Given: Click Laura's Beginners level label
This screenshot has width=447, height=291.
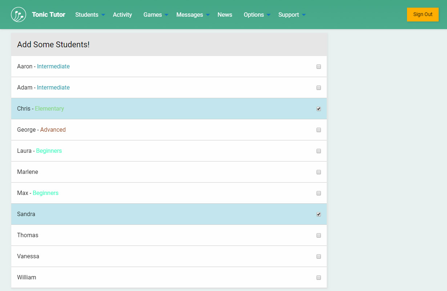Looking at the screenshot, I should pos(49,151).
